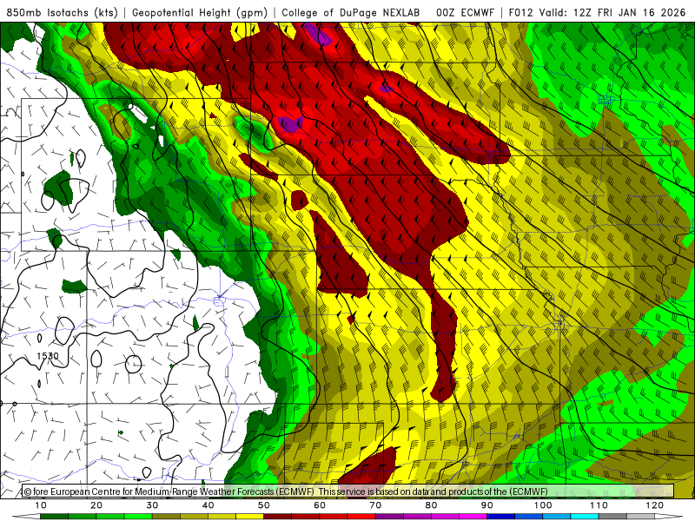695x521 pixels.
Task: Click the 1530 height contour label
Action: (x=48, y=356)
